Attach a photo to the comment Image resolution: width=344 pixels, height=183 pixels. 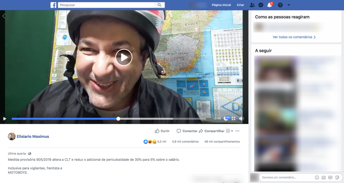[x=324, y=177]
